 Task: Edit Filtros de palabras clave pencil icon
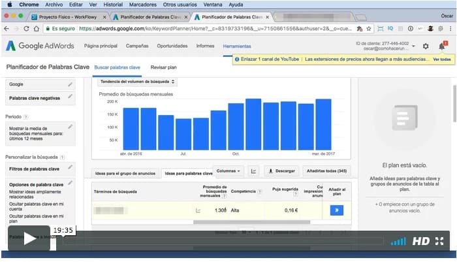(71, 169)
